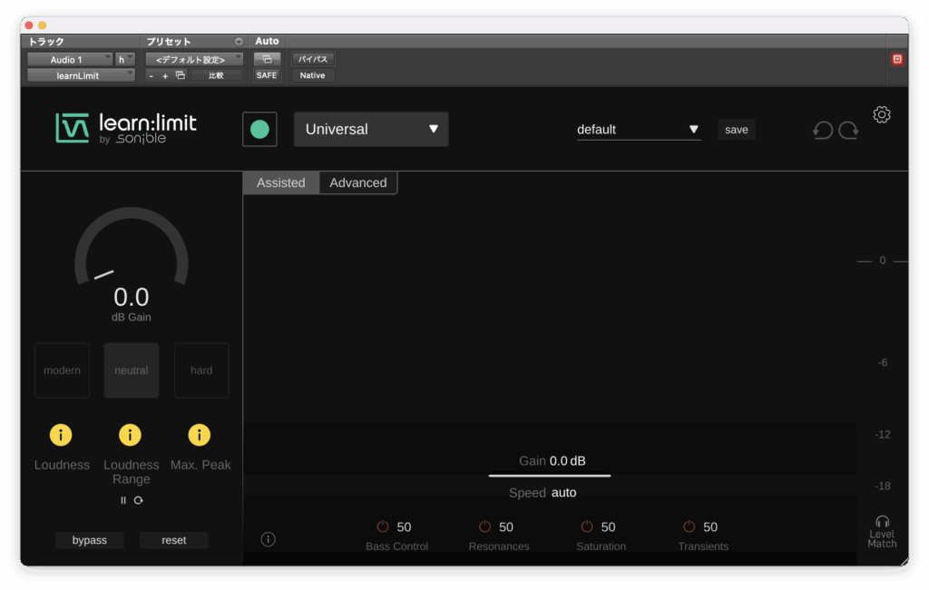Click the プリセット header label
The image size is (929, 590).
click(169, 42)
